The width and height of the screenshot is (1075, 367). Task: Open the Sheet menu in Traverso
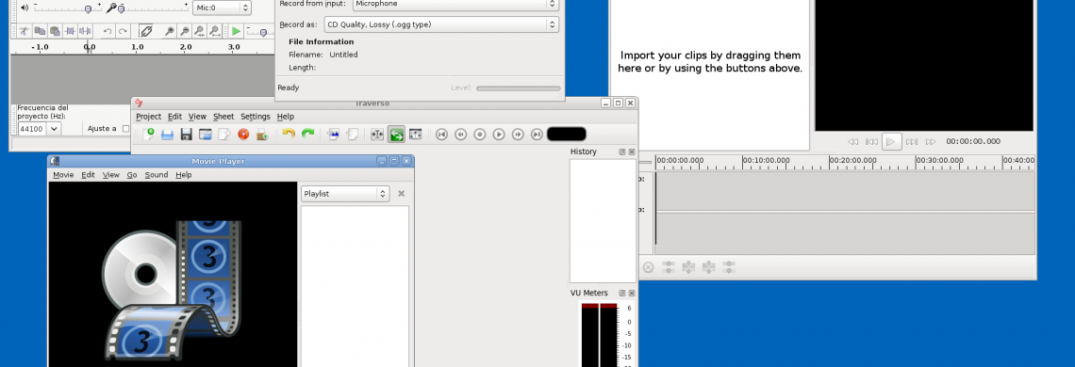223,117
